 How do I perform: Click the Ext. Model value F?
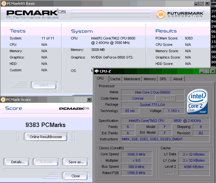click(165, 133)
